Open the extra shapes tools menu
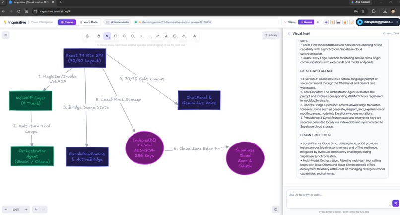This screenshot has width=400, height=215. (195, 36)
